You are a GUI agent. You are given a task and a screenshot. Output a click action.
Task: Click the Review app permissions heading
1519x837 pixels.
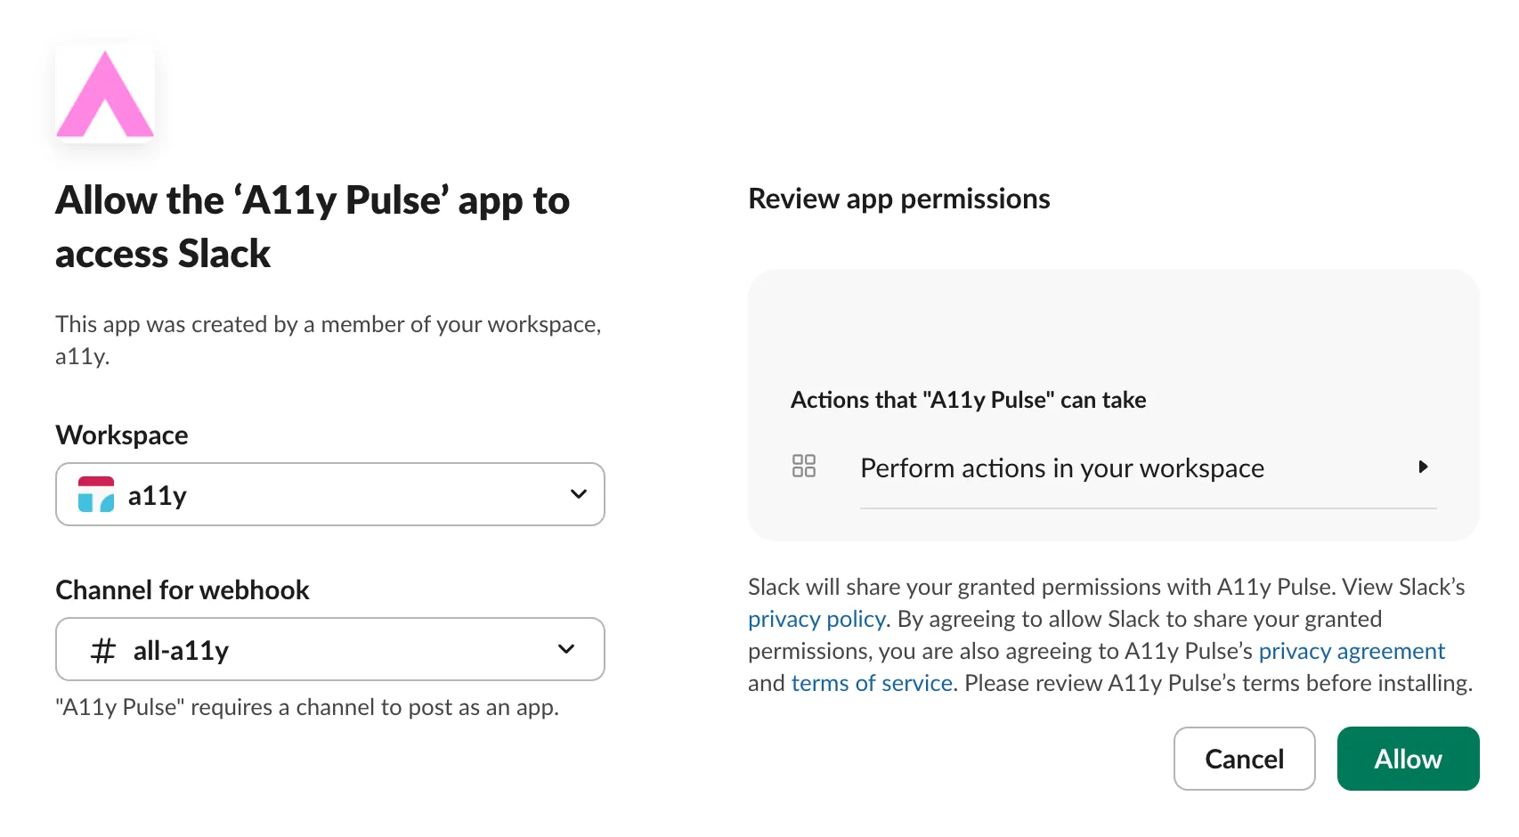pyautogui.click(x=899, y=199)
